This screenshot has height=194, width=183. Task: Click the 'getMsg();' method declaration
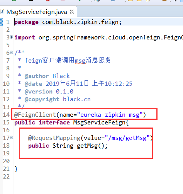[92, 146]
